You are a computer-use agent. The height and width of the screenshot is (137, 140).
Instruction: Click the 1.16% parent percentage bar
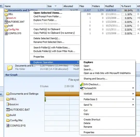(x=129, y=14)
